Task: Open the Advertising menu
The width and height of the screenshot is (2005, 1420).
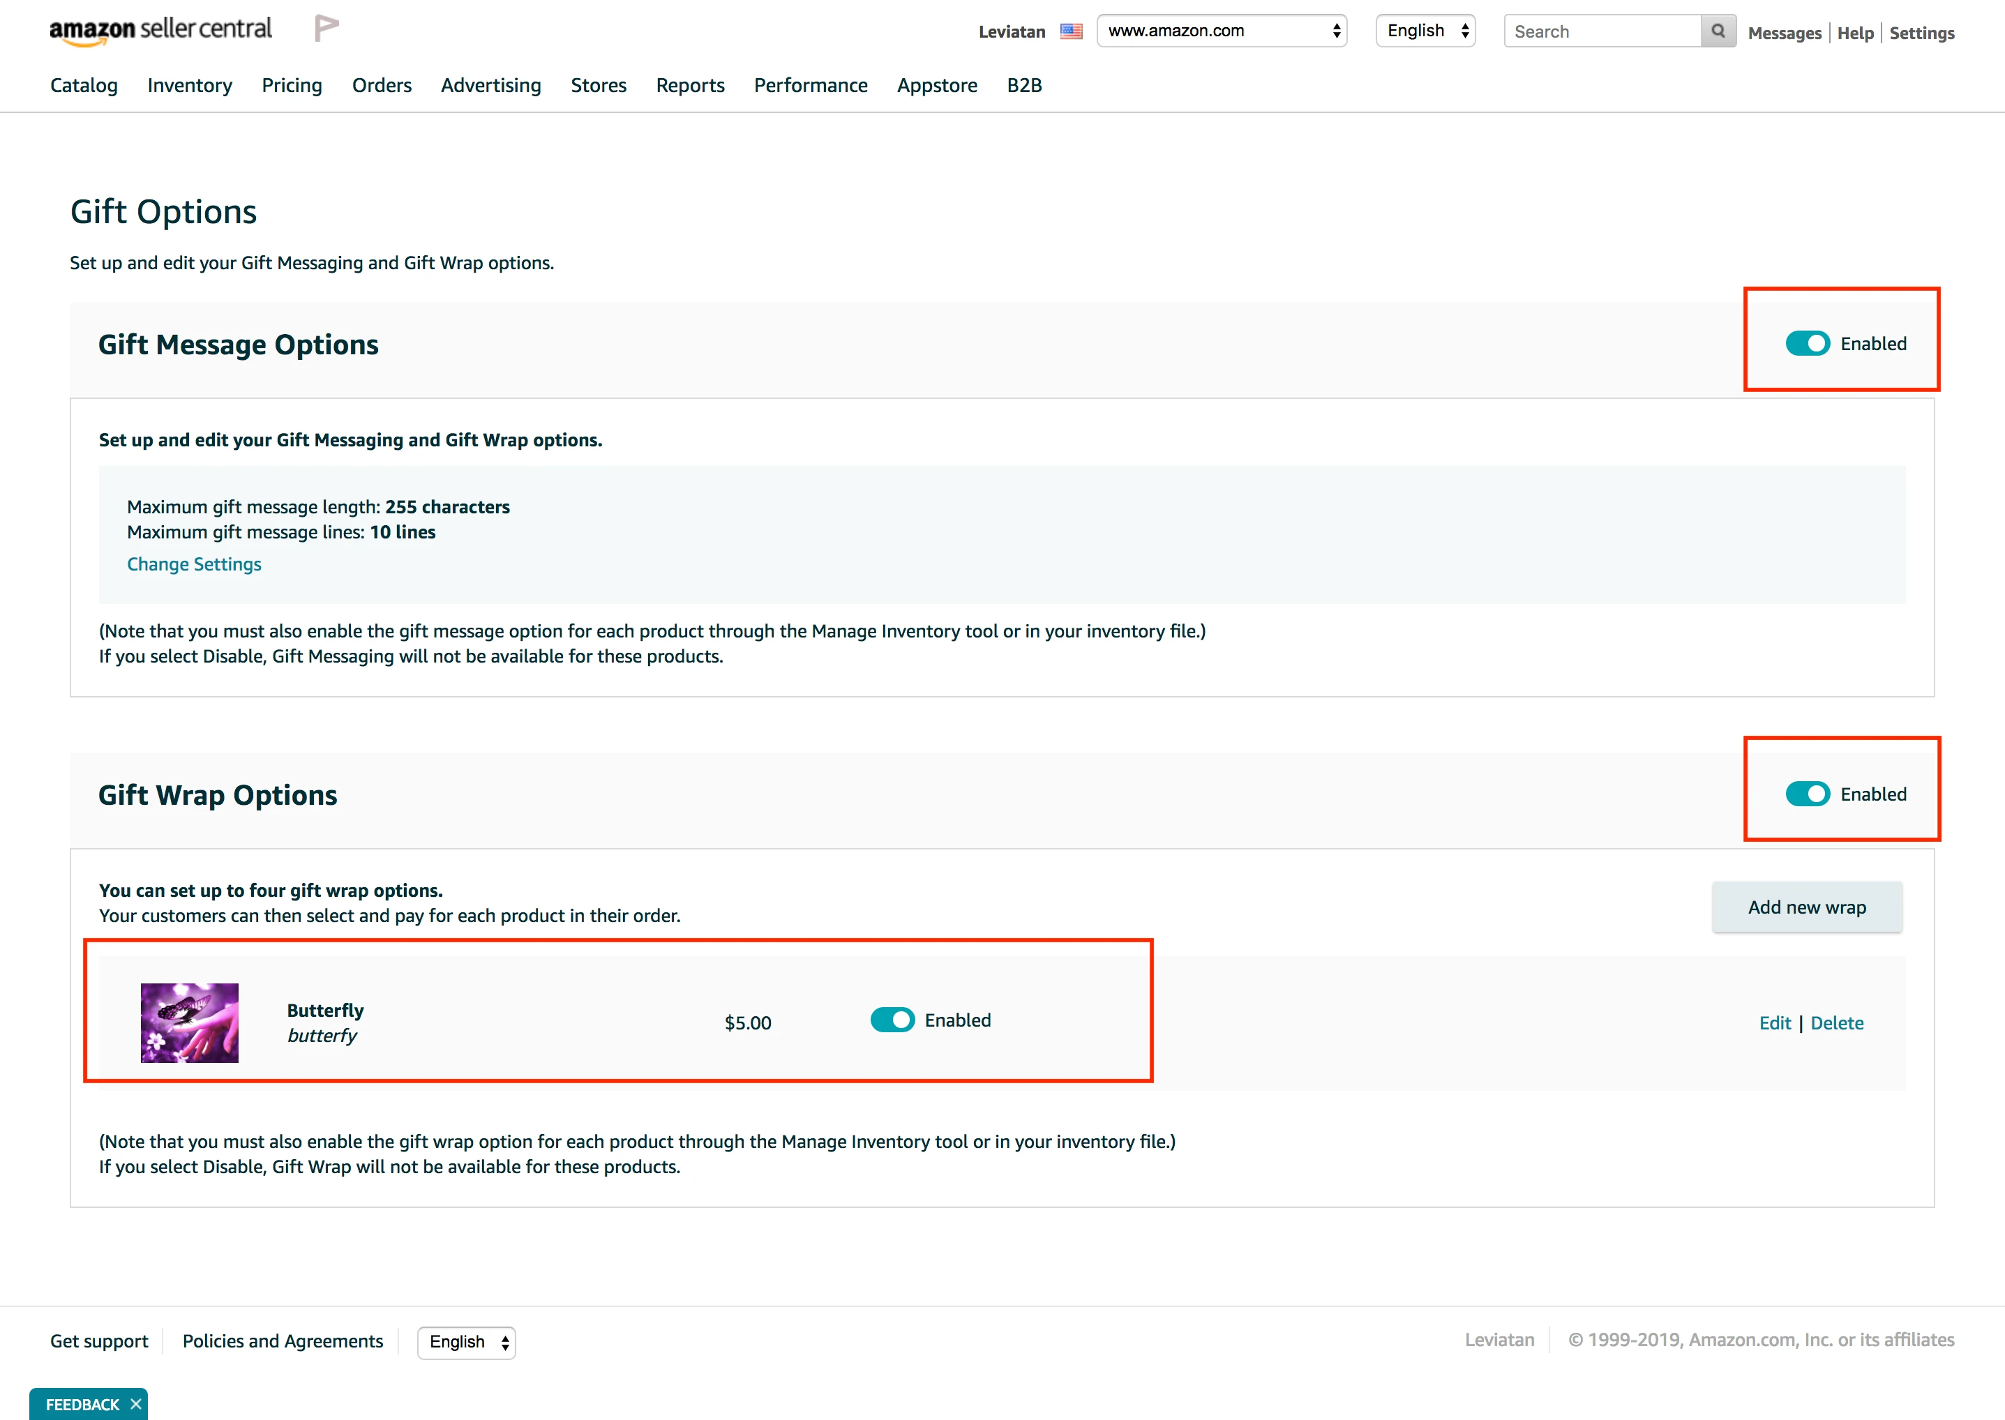Action: pos(491,85)
